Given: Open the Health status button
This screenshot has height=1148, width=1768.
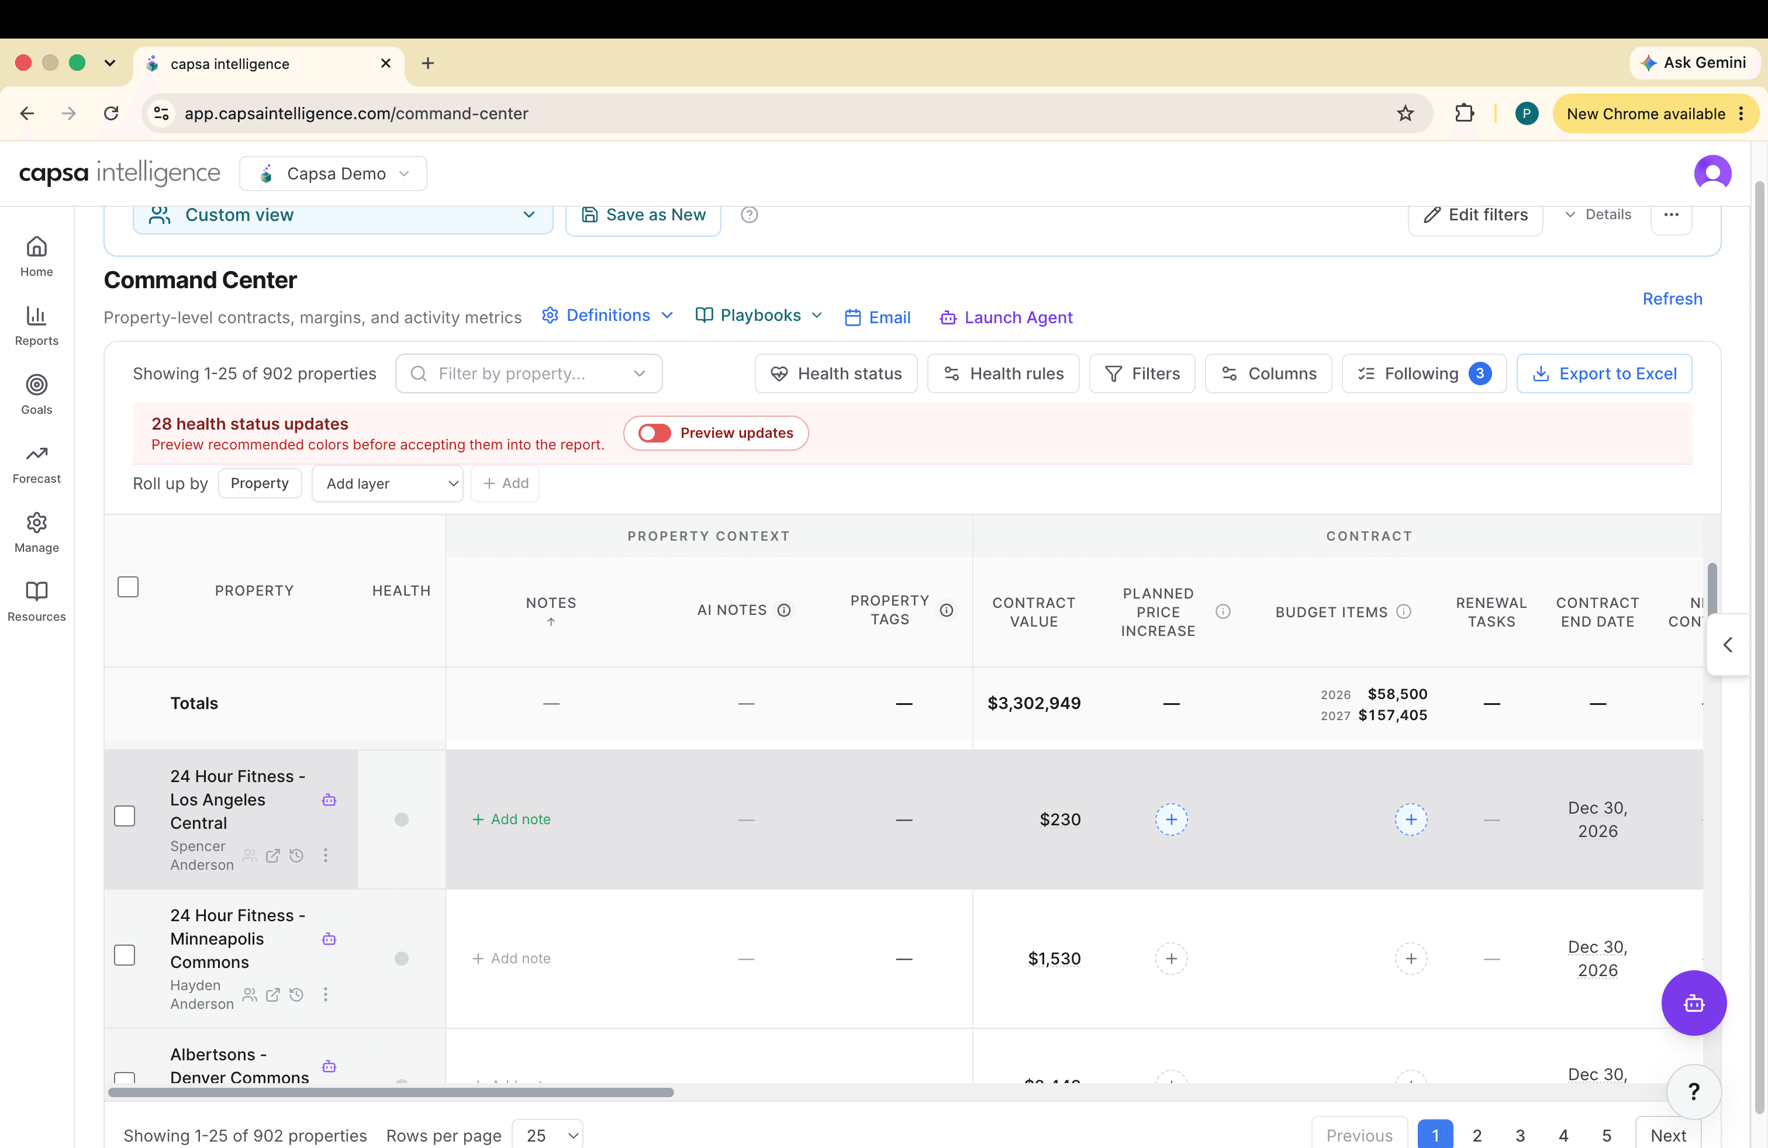Looking at the screenshot, I should (835, 374).
